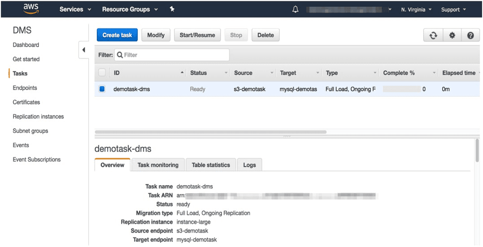The height and width of the screenshot is (247, 483).
Task: Select Tasks in the sidebar
Action: [x=20, y=74]
